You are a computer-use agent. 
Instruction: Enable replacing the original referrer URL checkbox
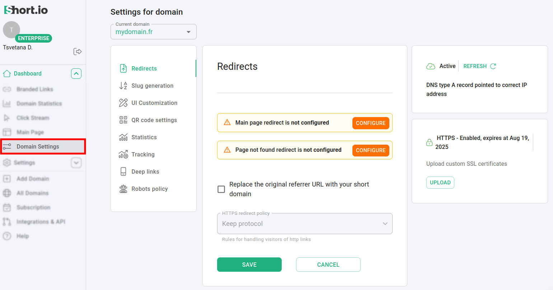[221, 189]
